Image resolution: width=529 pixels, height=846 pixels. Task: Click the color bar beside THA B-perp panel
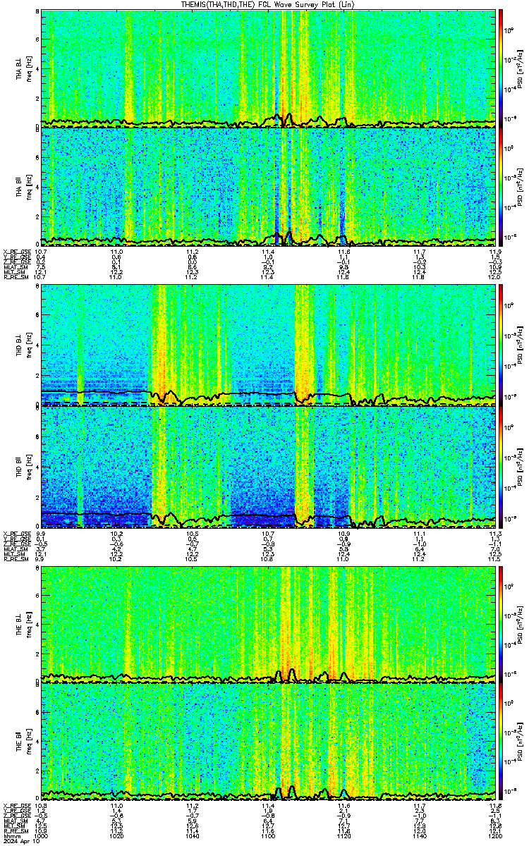pyautogui.click(x=501, y=68)
